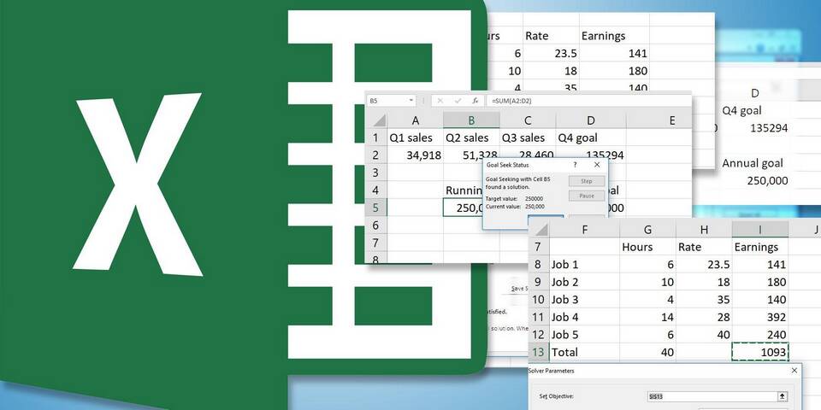Select row 13 header in the jobs sheet
This screenshot has height=410, width=821.
[x=539, y=352]
